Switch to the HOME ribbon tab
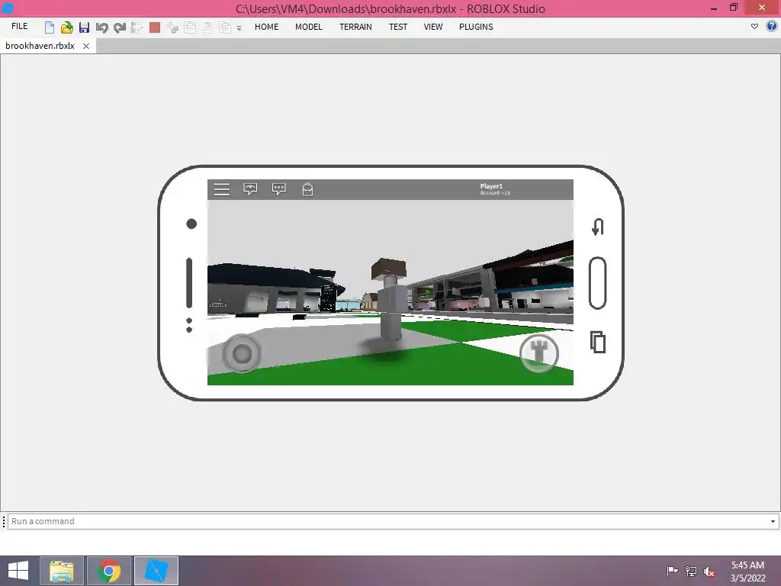The height and width of the screenshot is (586, 781). tap(266, 27)
